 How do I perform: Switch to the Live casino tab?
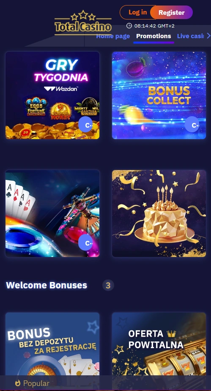coord(190,36)
